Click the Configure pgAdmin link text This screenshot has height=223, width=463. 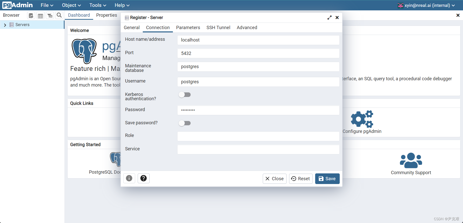pyautogui.click(x=362, y=131)
